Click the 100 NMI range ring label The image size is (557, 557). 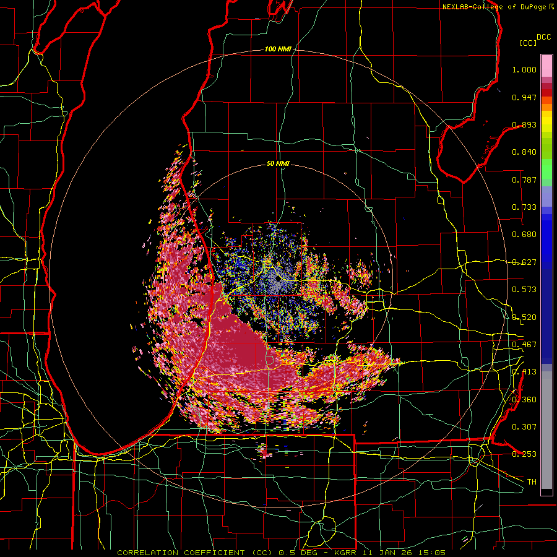tap(278, 49)
